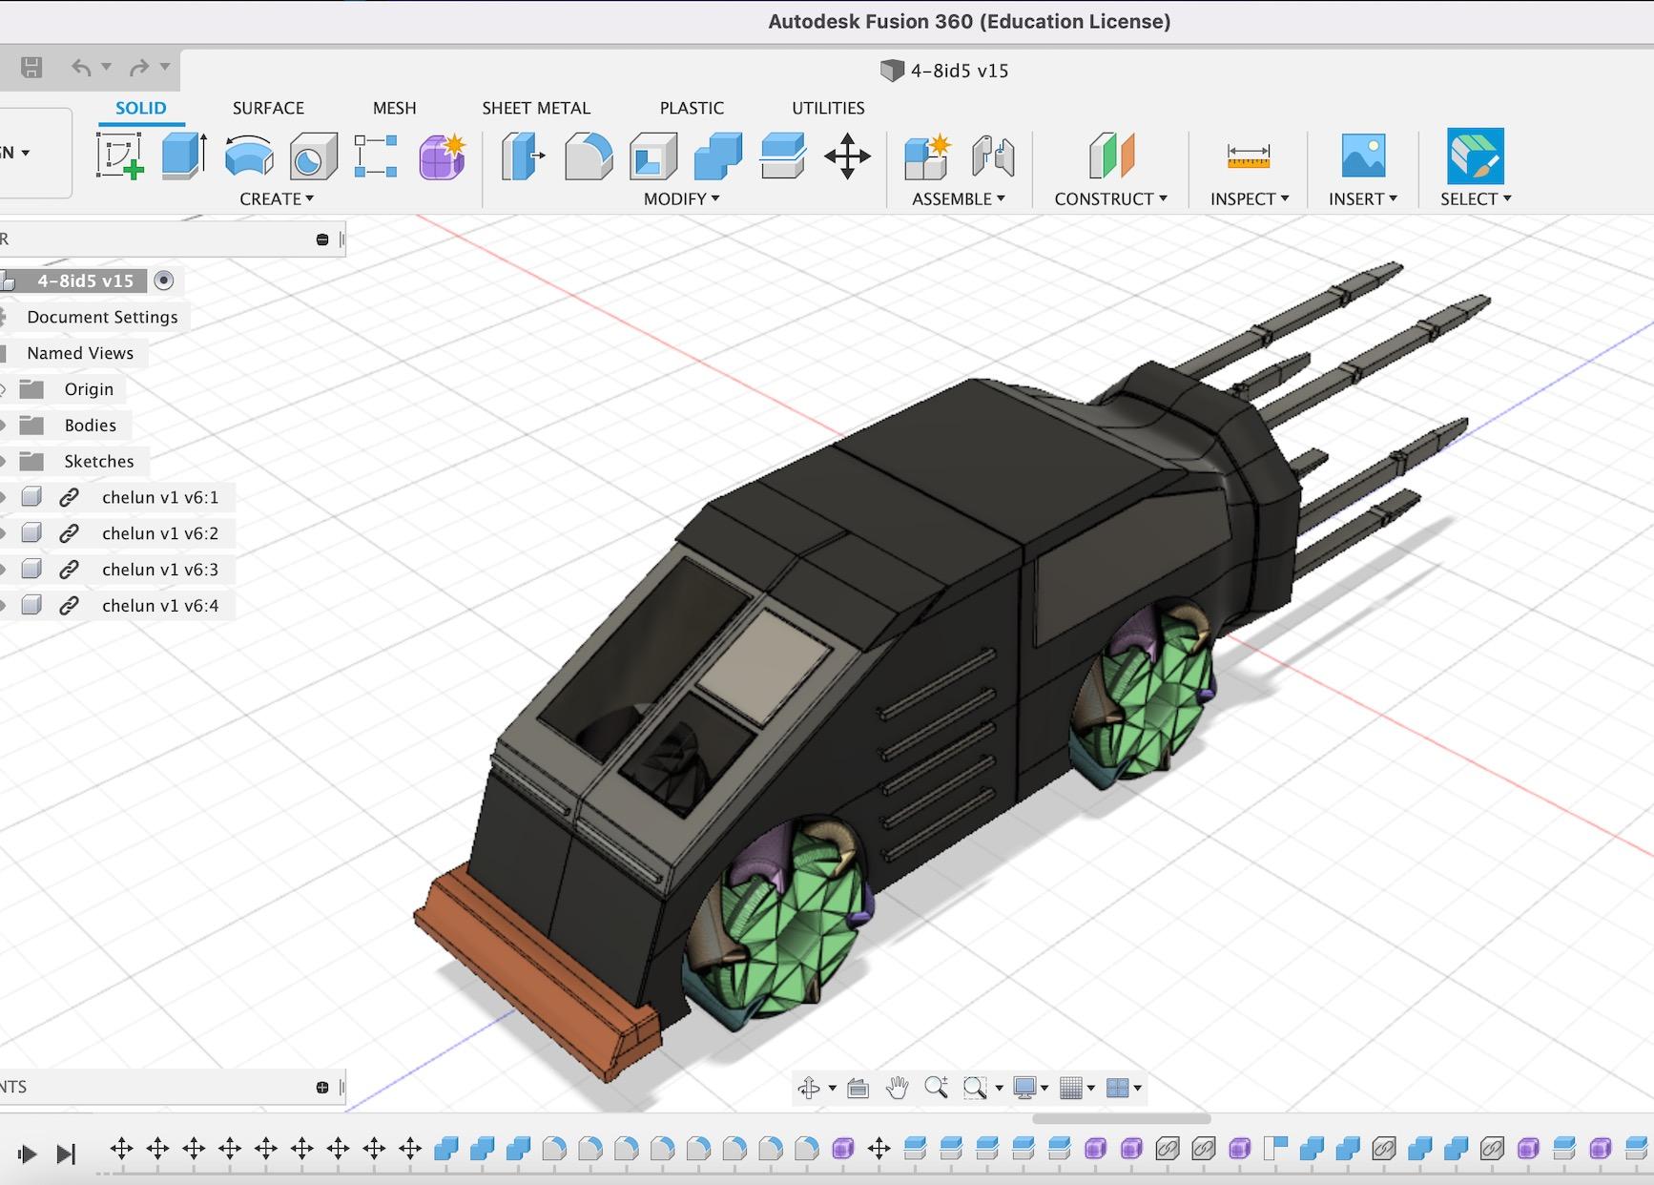The height and width of the screenshot is (1185, 1654).
Task: Activate the Pan hand tool
Action: 897,1088
